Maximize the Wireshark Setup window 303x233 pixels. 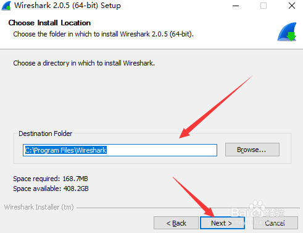point(264,6)
